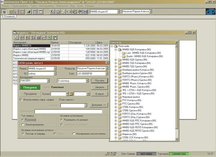Click the bar chart toolbar icon

click(80, 12)
